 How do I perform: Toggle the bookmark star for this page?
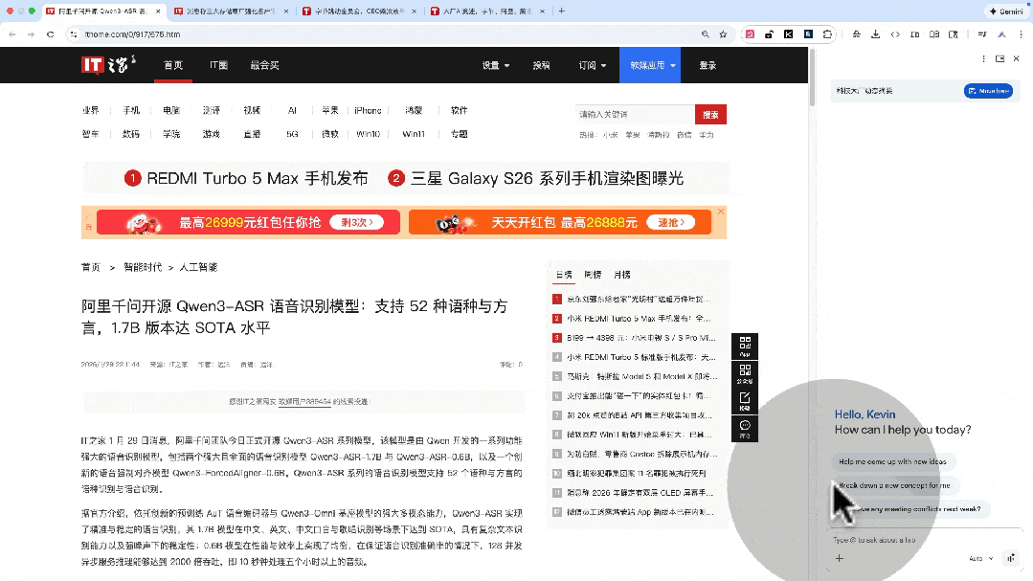pos(724,34)
